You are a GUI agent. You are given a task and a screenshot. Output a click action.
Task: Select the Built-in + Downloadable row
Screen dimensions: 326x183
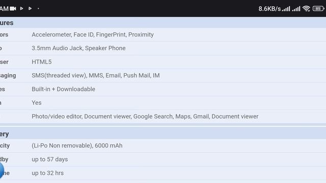pyautogui.click(x=163, y=89)
